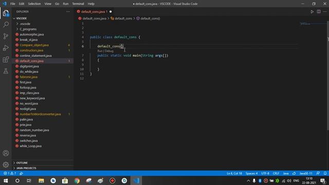
Task: Click the Java language status sync icon
Action: click(294, 174)
